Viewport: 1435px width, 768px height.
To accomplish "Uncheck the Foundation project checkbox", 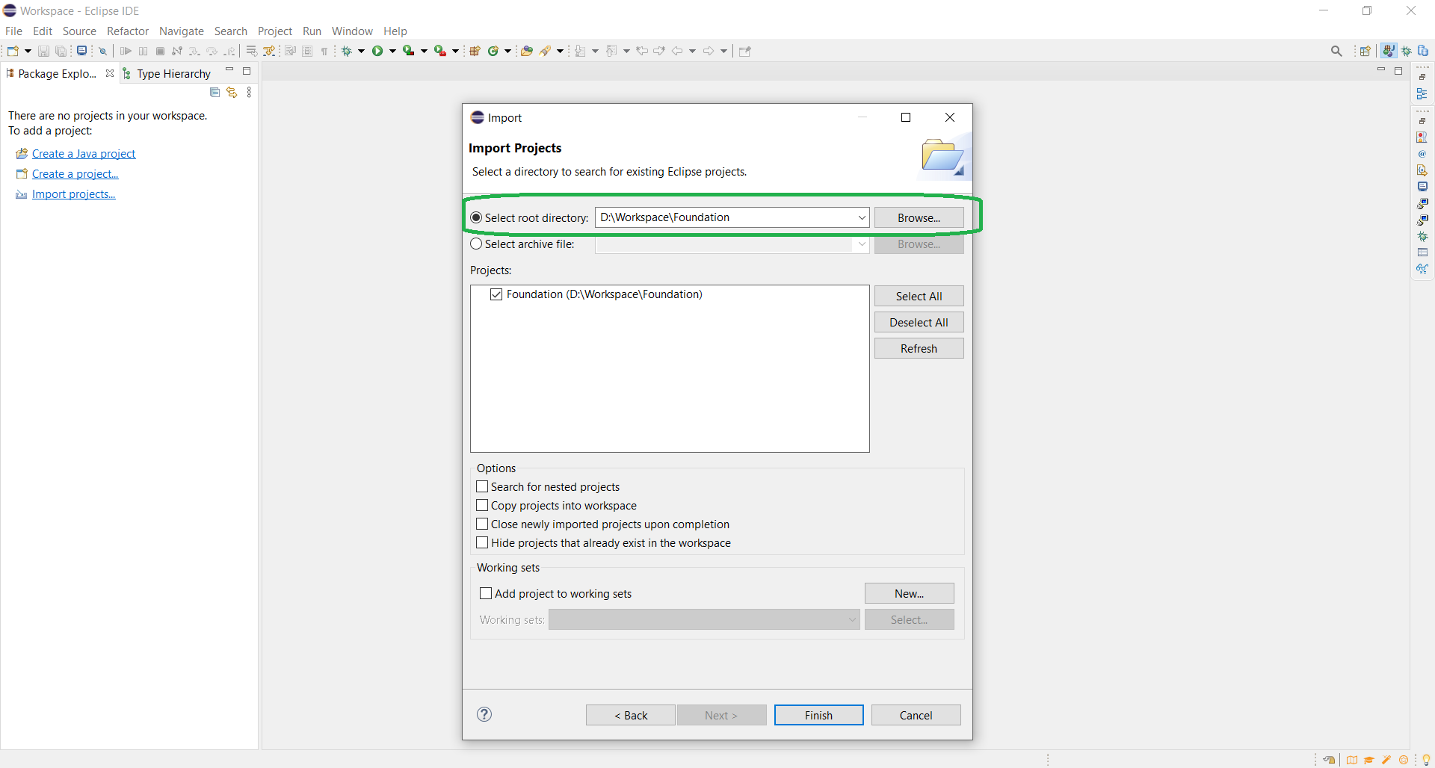I will pyautogui.click(x=496, y=294).
